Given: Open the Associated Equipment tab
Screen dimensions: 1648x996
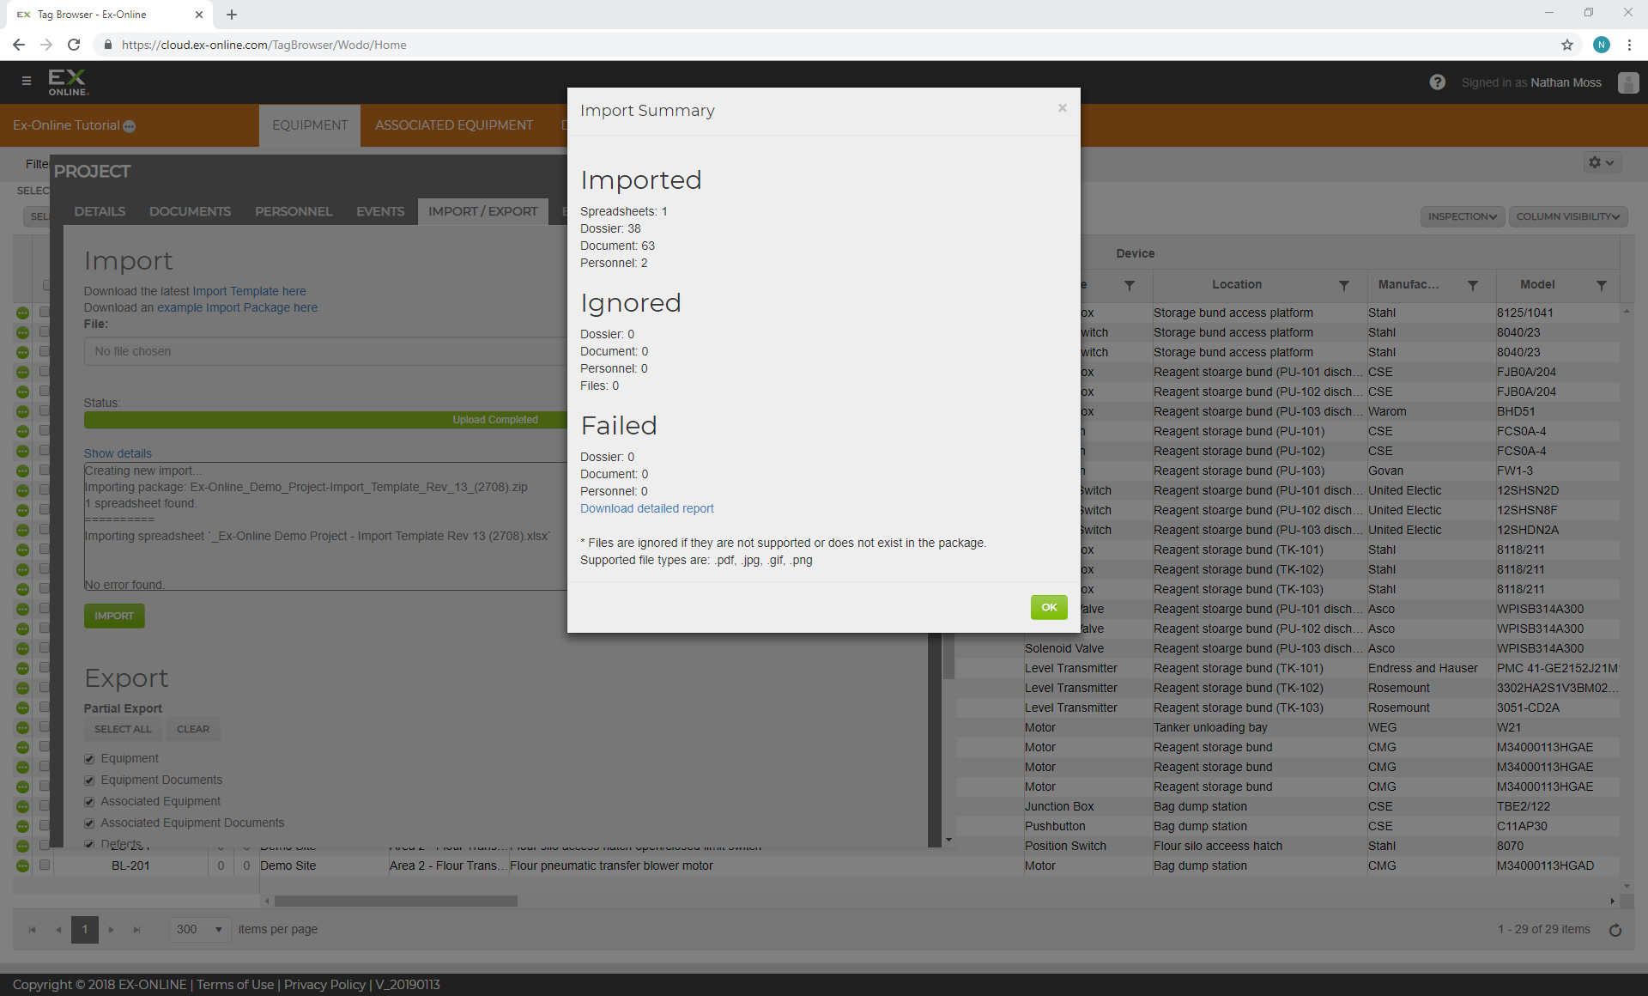Looking at the screenshot, I should pos(453,125).
